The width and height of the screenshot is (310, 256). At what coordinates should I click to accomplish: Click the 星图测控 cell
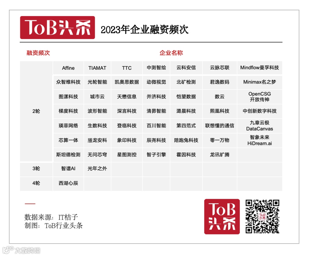(127, 155)
